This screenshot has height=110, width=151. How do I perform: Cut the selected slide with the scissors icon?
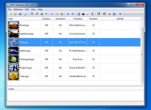pyautogui.click(x=52, y=14)
